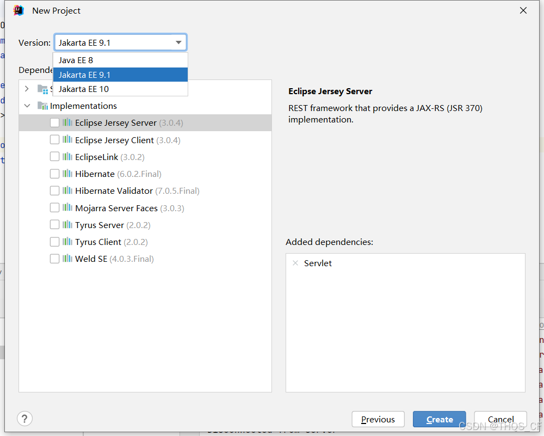Expand the collapsed Specifications node
The height and width of the screenshot is (436, 544).
point(27,89)
